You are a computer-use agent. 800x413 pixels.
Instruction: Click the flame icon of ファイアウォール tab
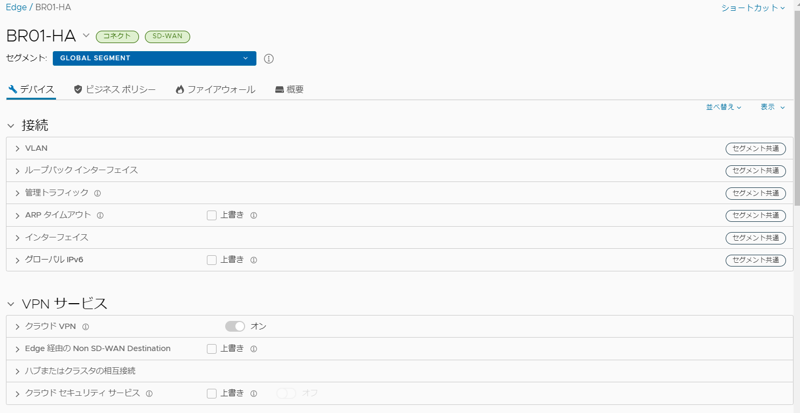point(180,90)
